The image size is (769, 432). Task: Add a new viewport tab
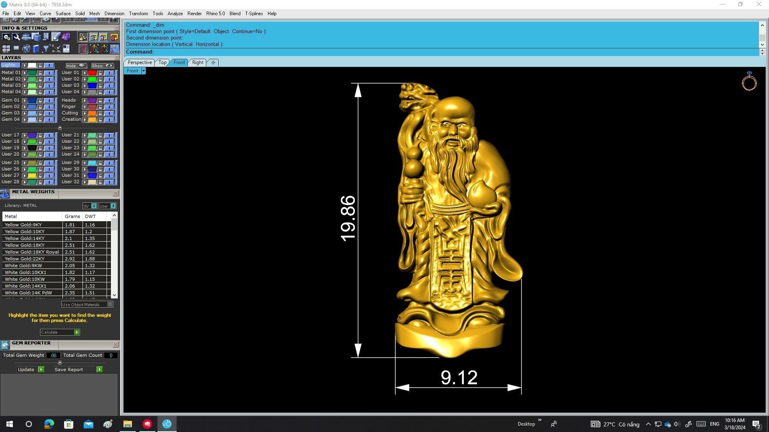pyautogui.click(x=213, y=62)
